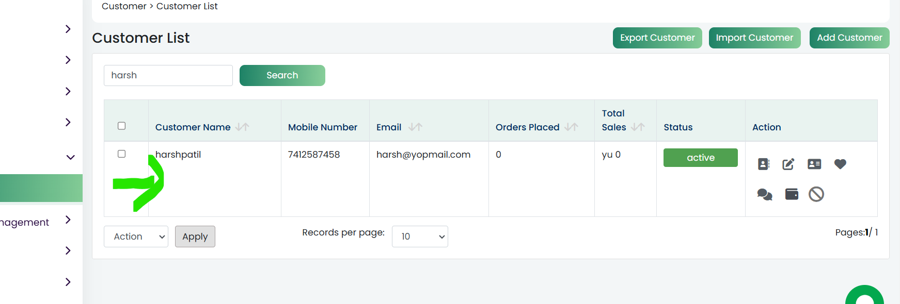
Task: Open the chat bubbles icon
Action: click(x=765, y=194)
